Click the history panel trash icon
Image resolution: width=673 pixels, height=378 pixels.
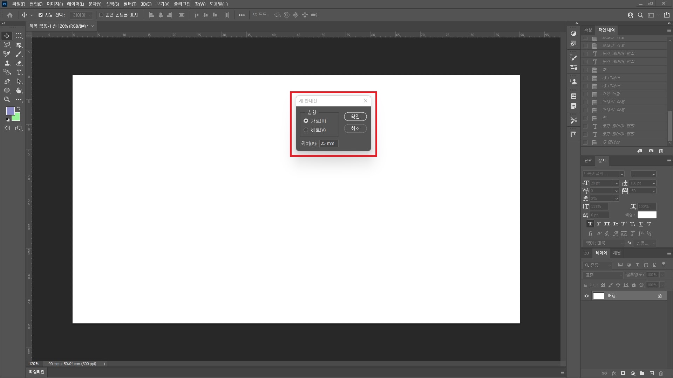pos(661,151)
